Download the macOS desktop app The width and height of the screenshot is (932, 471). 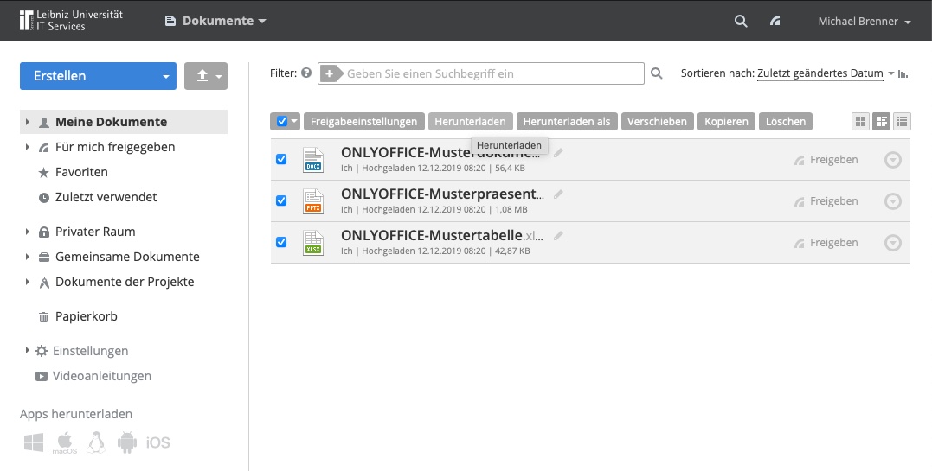click(x=65, y=443)
